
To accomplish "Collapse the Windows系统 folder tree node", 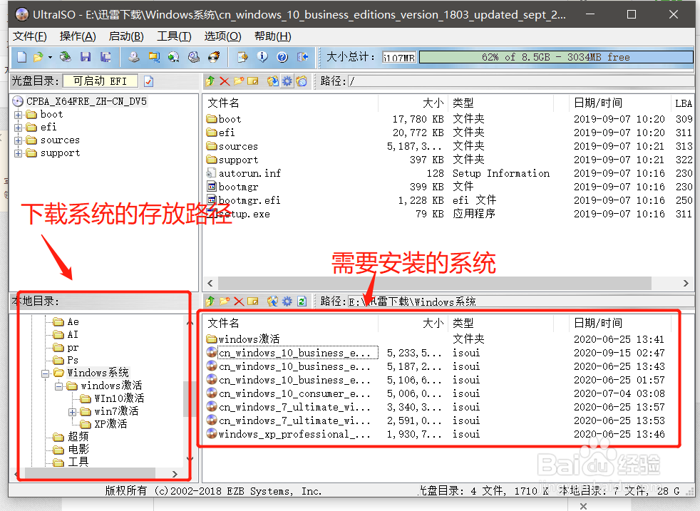I will pos(46,372).
